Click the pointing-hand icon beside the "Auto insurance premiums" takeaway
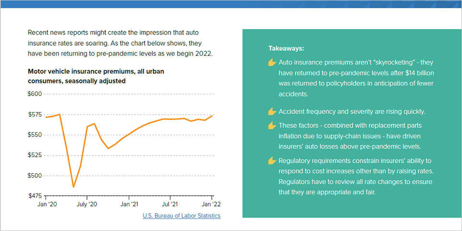 [272, 63]
